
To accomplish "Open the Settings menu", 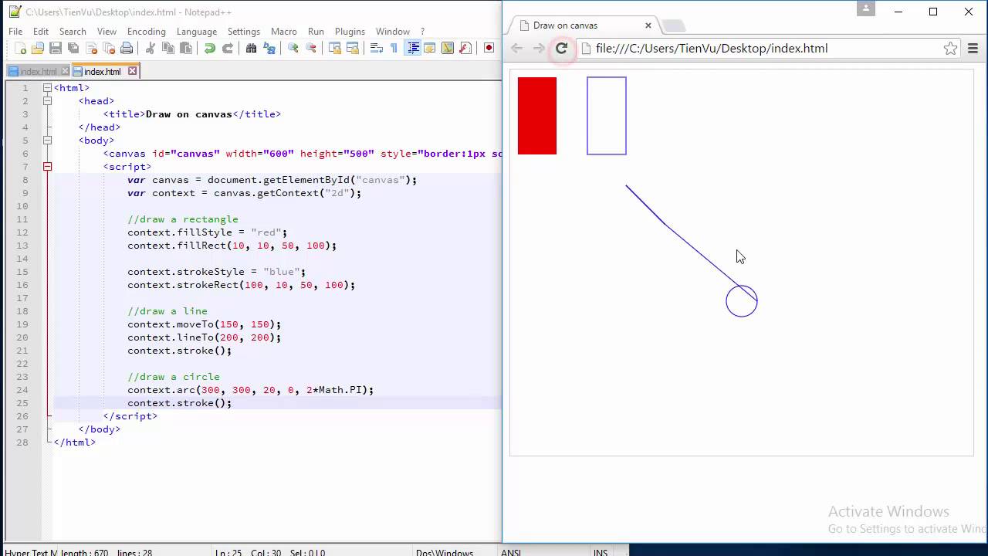I will coord(244,32).
